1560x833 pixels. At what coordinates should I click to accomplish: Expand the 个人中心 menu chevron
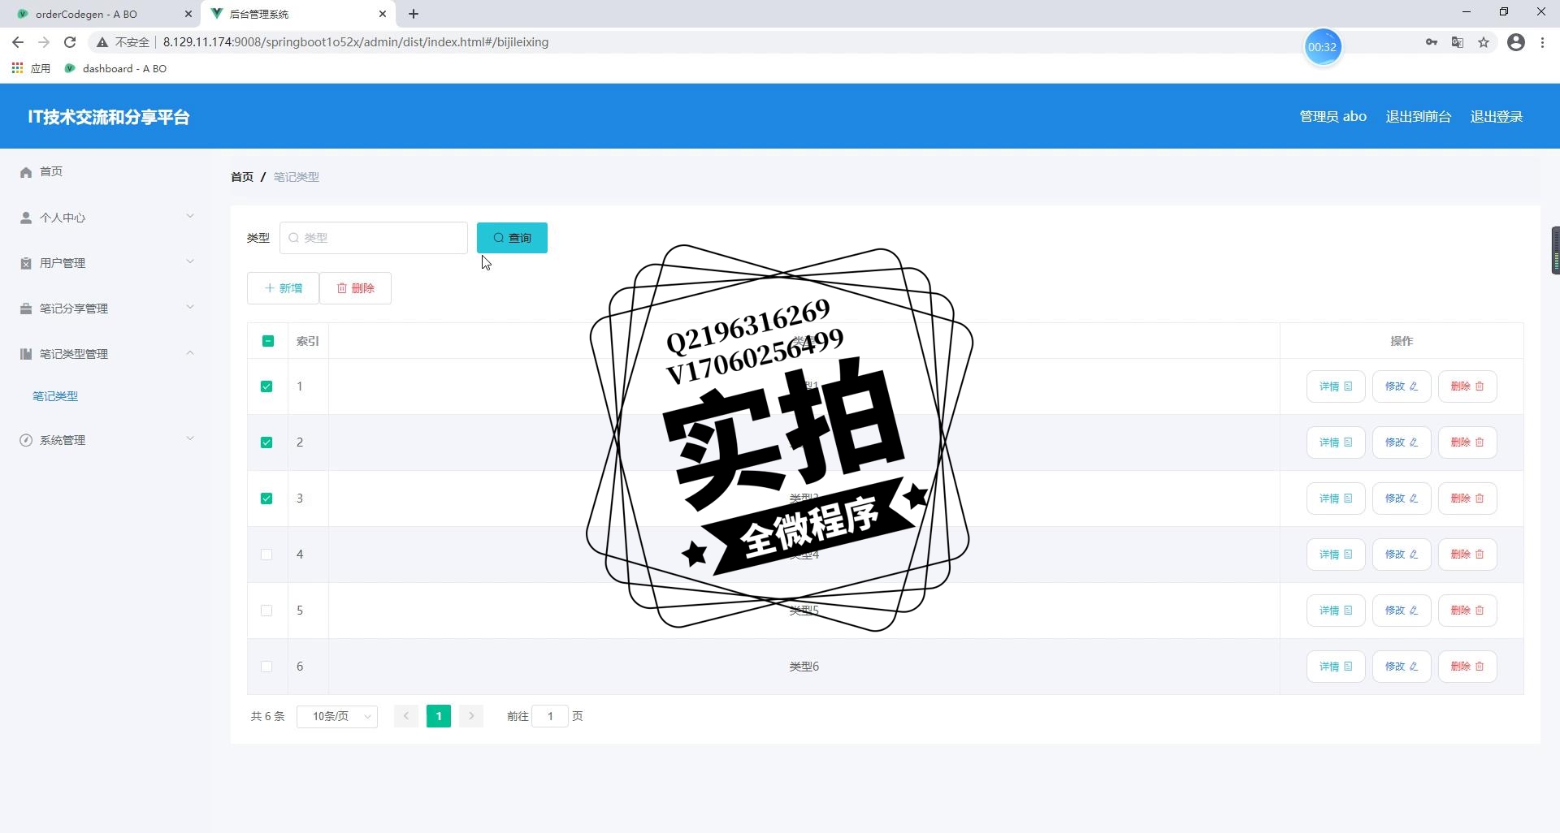click(190, 216)
